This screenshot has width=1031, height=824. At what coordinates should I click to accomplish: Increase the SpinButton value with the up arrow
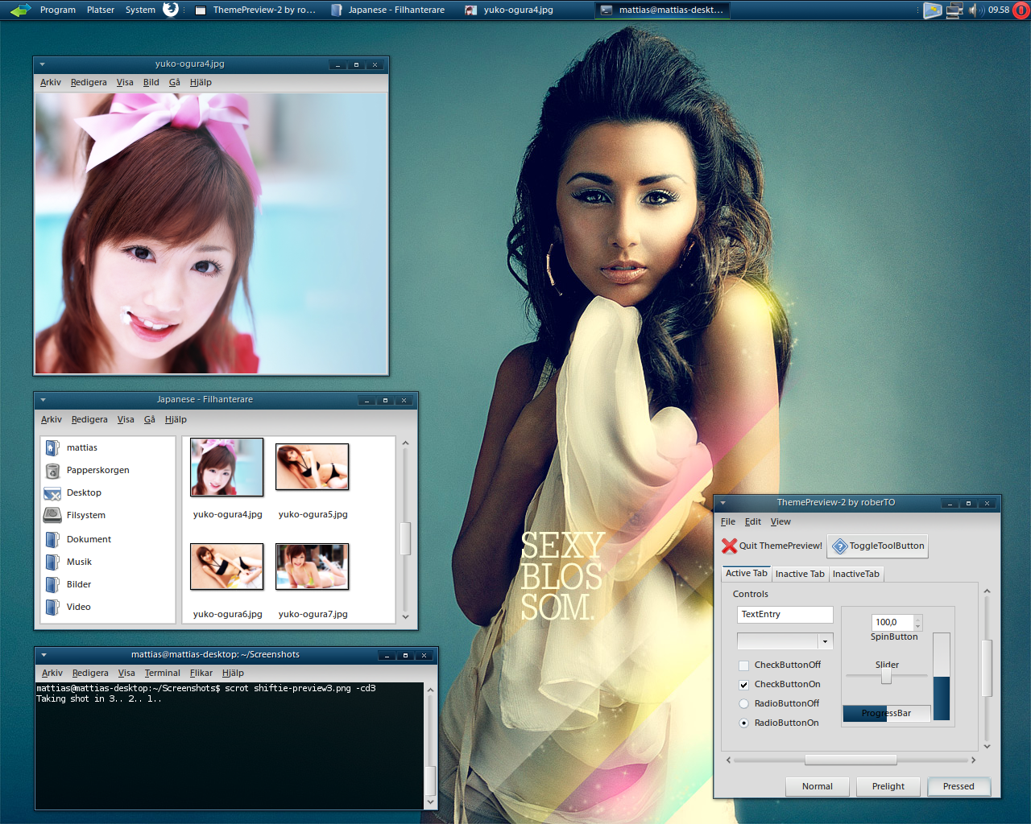917,619
